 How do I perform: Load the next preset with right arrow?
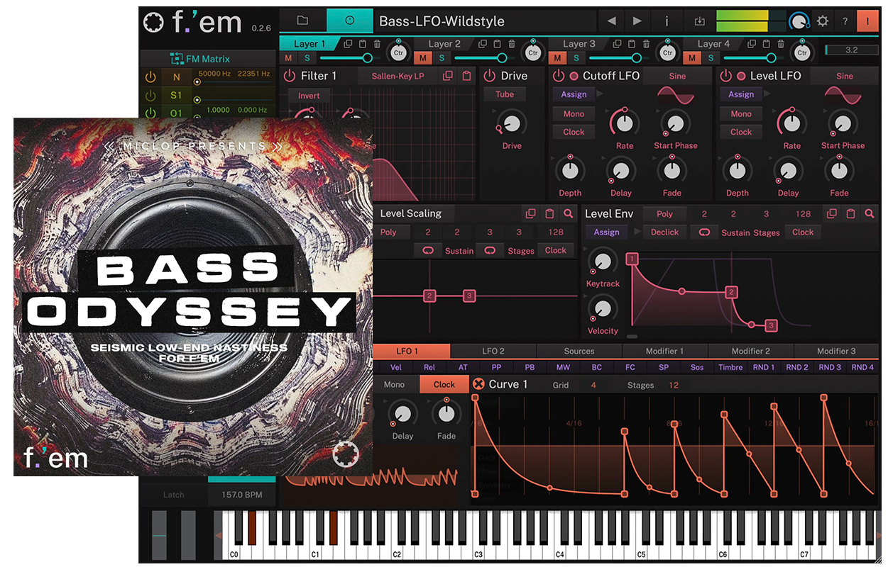tap(637, 21)
